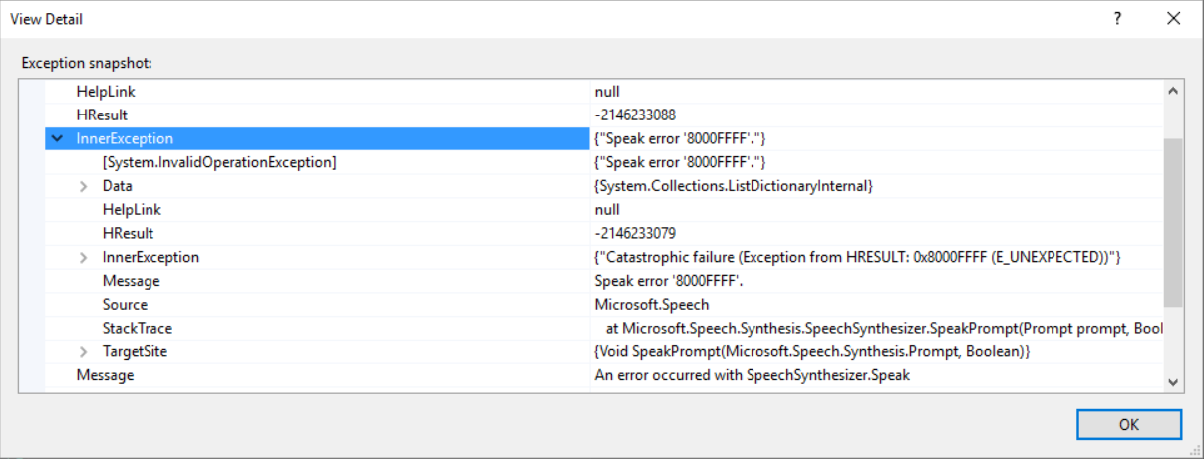Image resolution: width=1204 pixels, height=459 pixels.
Task: Select the HResult row with -2146233079
Action: click(604, 234)
